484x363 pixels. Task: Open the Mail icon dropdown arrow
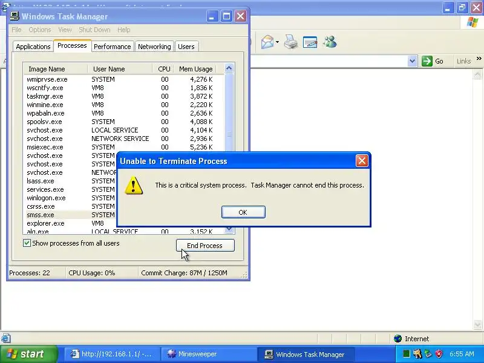pyautogui.click(x=277, y=42)
